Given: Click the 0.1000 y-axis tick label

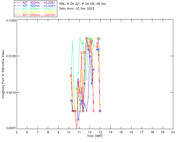Looking at the screenshot, I should pyautogui.click(x=11, y=20).
